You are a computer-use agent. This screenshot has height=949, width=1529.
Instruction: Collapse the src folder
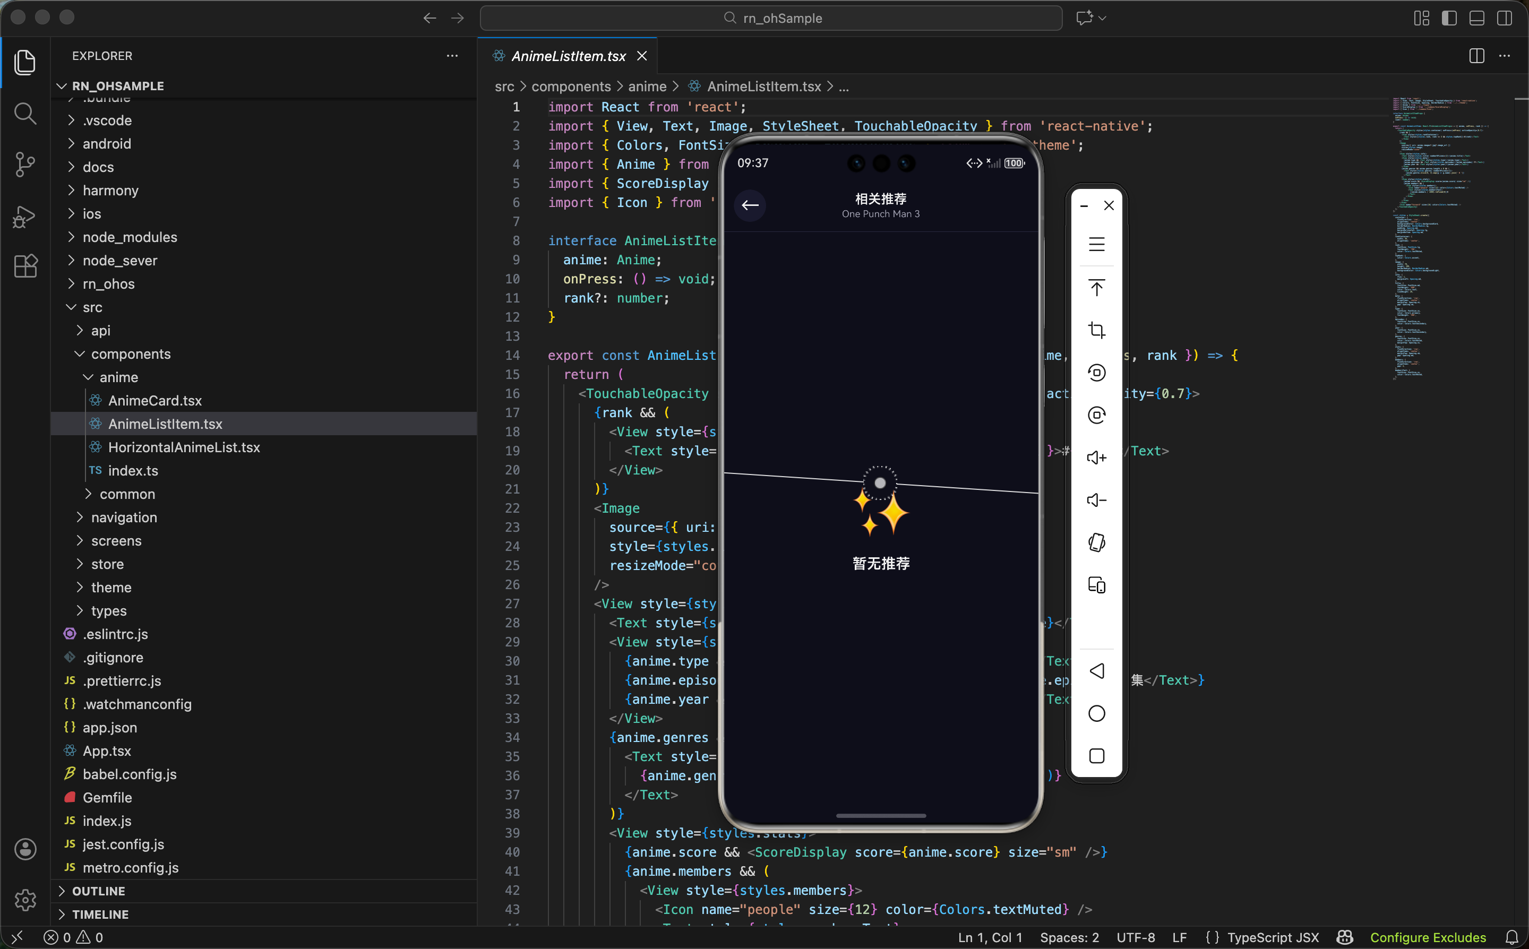point(92,307)
